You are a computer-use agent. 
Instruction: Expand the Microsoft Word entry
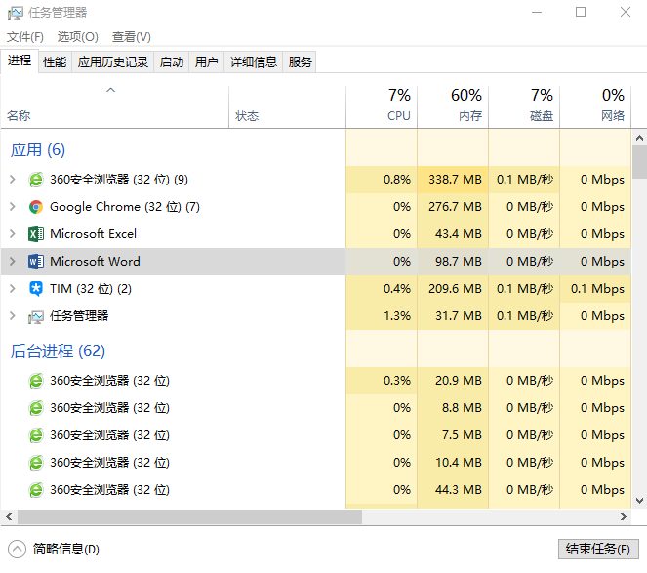13,261
